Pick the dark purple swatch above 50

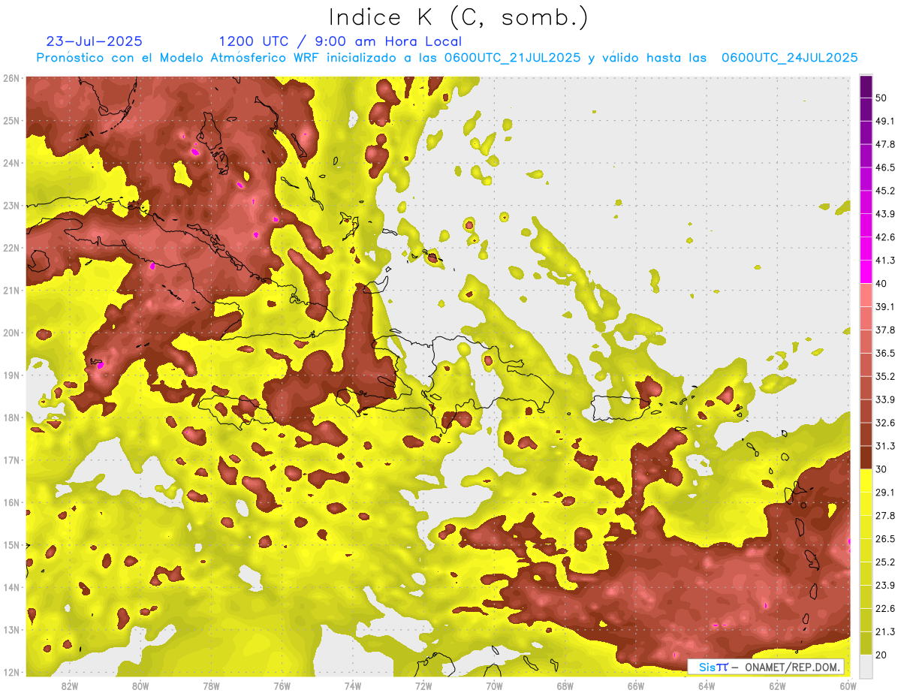pyautogui.click(x=866, y=86)
